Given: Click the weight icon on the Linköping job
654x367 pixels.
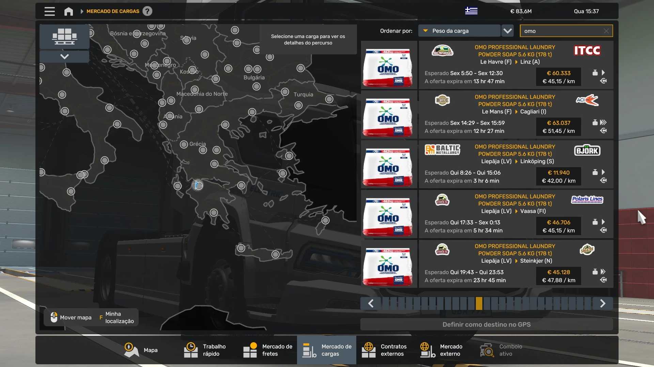Looking at the screenshot, I should 595,172.
